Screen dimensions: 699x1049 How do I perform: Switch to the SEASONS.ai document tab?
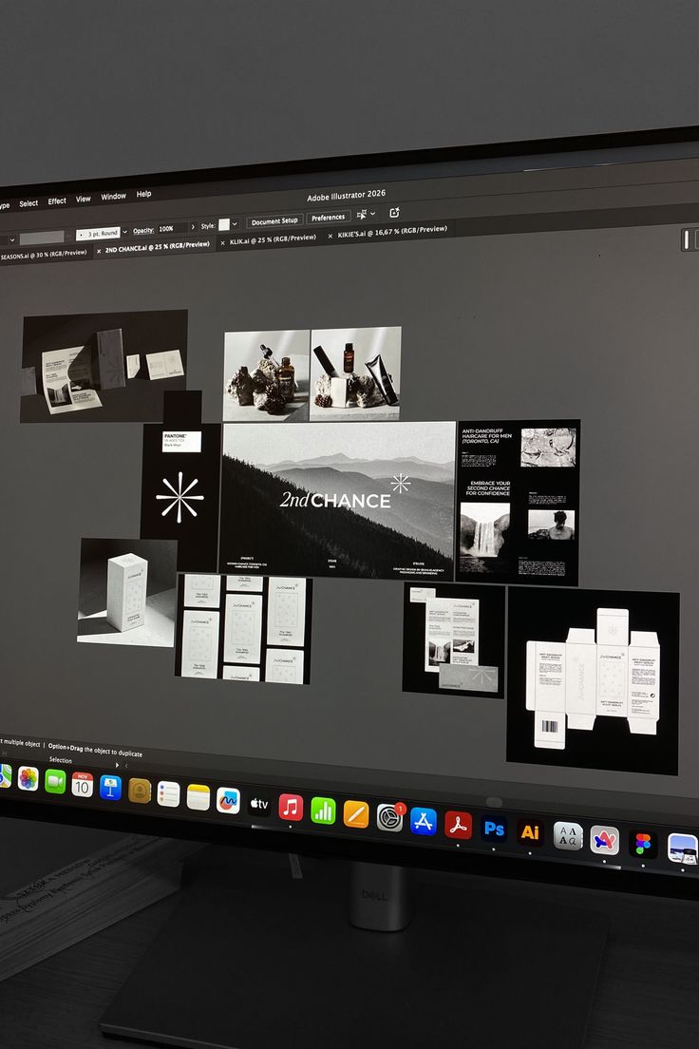tap(44, 255)
